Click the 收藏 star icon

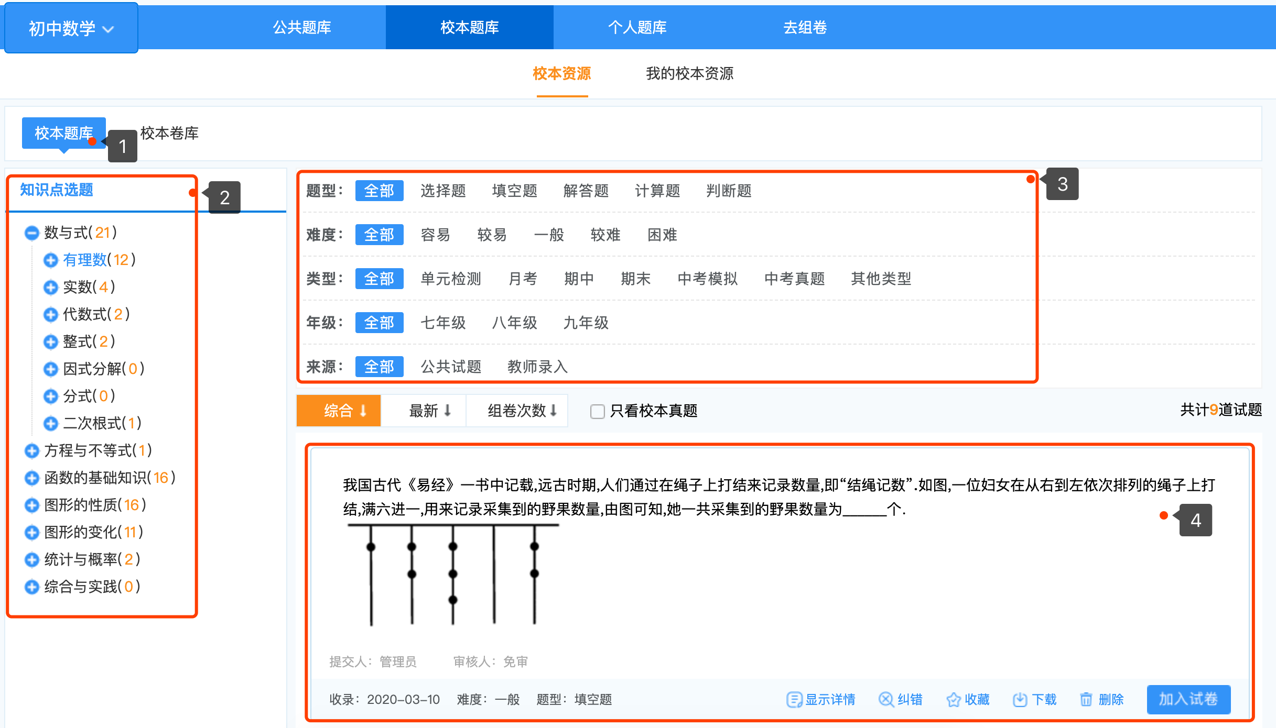point(953,699)
